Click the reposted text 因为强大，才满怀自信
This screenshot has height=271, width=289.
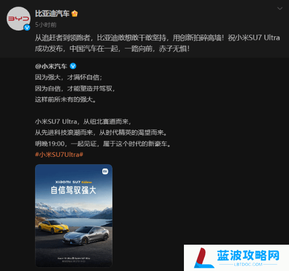tap(68, 77)
